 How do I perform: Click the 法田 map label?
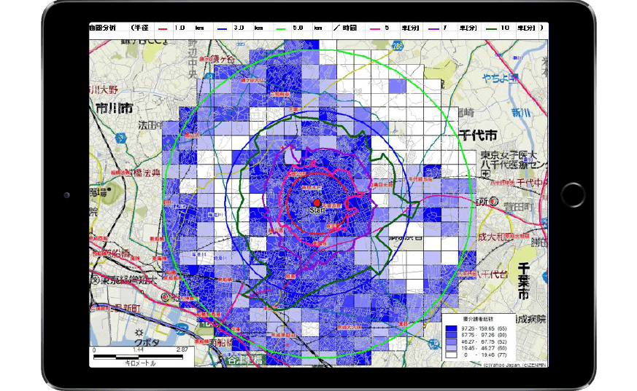150,125
